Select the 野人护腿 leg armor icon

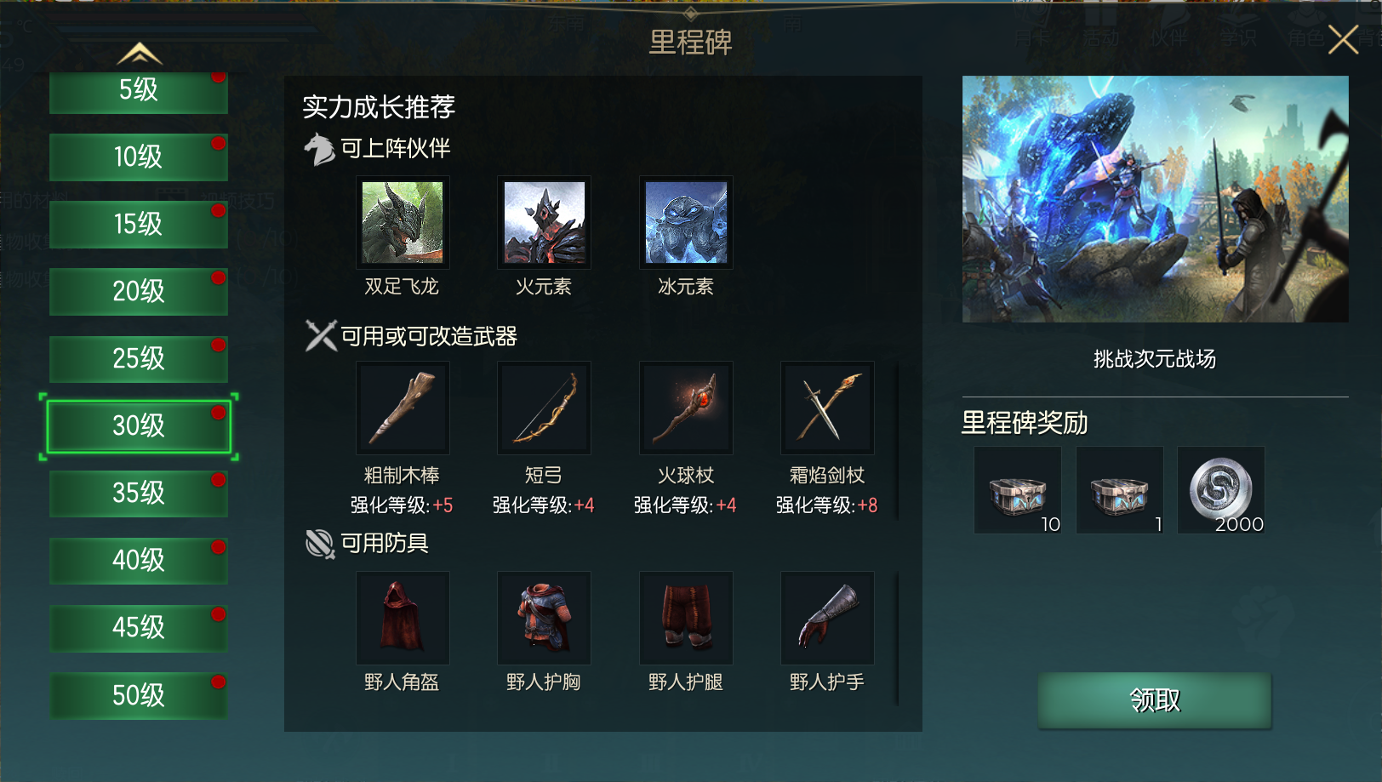tap(686, 618)
